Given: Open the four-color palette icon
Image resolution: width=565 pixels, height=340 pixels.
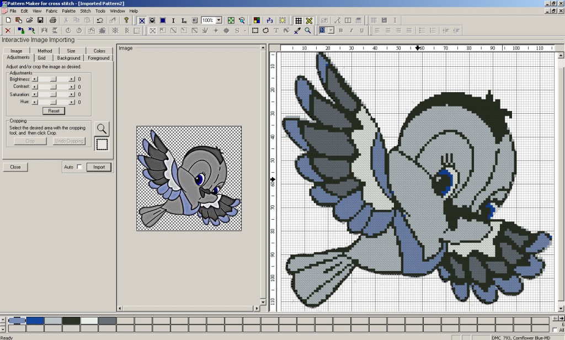Looking at the screenshot, I should click(257, 20).
